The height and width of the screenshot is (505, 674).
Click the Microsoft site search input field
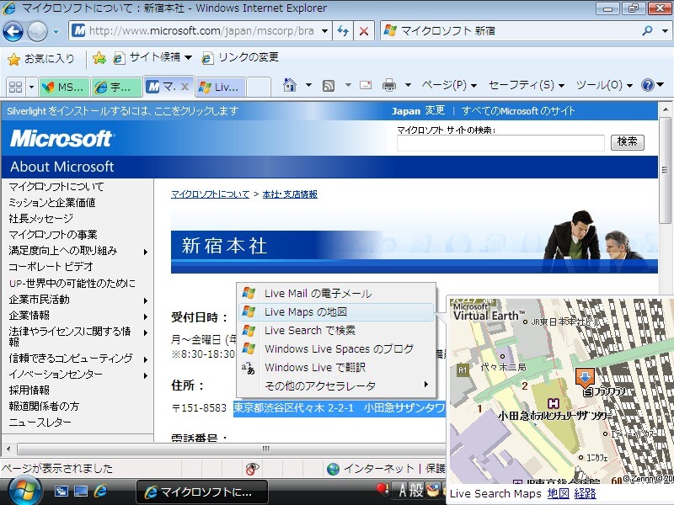point(500,143)
